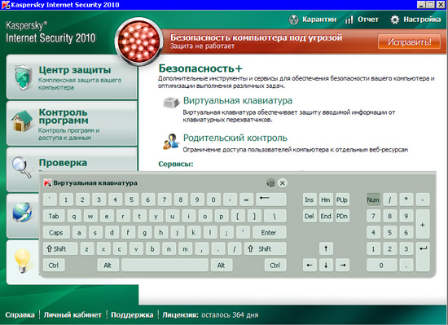Open Справка at the bottom
The image size is (448, 325).
pos(20,315)
